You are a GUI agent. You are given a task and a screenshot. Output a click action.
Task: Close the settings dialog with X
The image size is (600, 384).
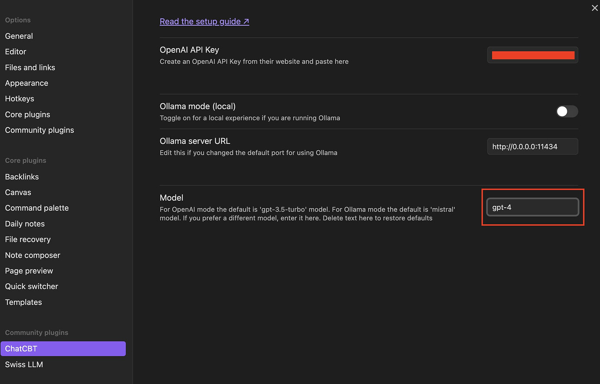tap(594, 8)
